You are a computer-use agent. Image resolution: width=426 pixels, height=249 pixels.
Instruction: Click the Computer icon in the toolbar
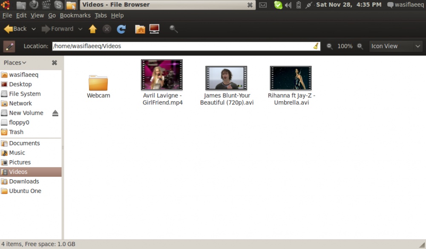coord(154,29)
